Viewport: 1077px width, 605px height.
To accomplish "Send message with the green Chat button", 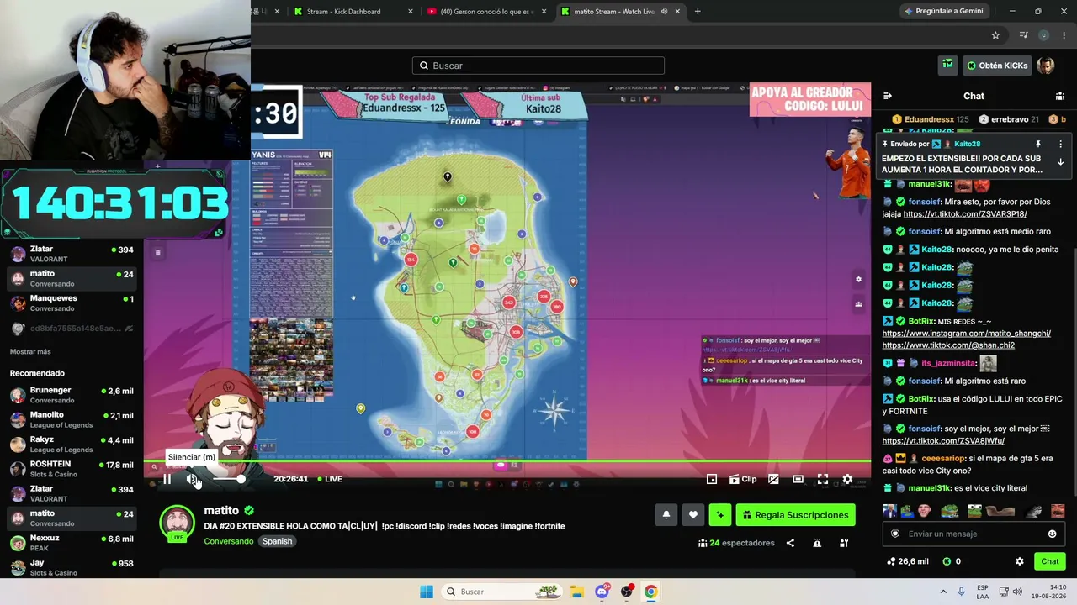I will click(1050, 561).
